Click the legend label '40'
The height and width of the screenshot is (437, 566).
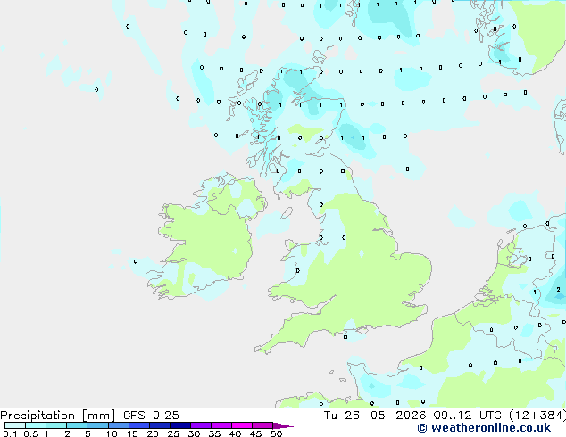click(235, 433)
